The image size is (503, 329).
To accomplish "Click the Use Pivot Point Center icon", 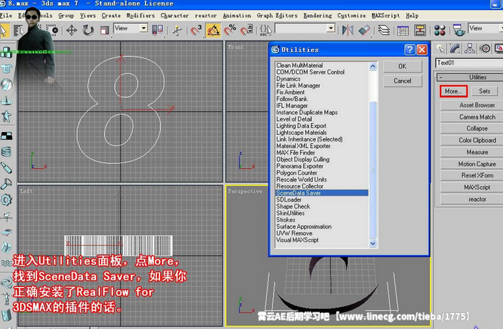I will coord(158,30).
